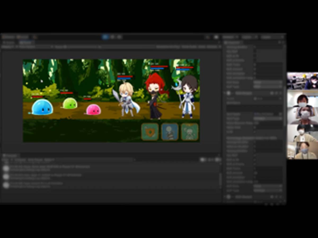Open the Console Editor dropdown
This screenshot has height=238, width=318.
pyautogui.click(x=49, y=160)
